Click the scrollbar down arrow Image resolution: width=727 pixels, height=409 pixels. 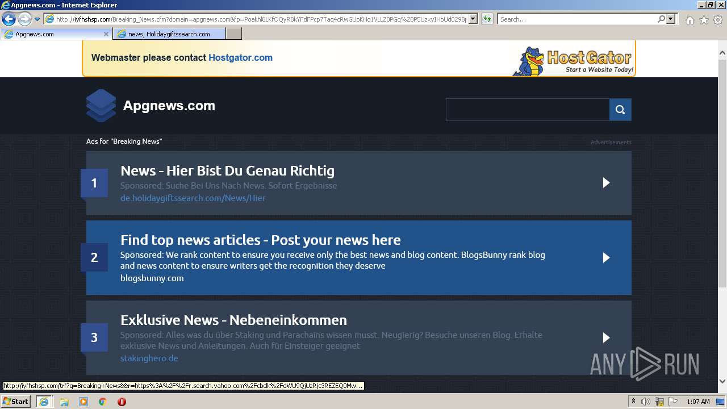[722, 381]
